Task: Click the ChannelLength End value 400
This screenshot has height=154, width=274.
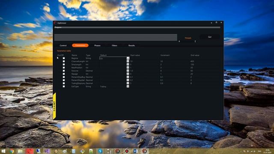Action: (192, 61)
